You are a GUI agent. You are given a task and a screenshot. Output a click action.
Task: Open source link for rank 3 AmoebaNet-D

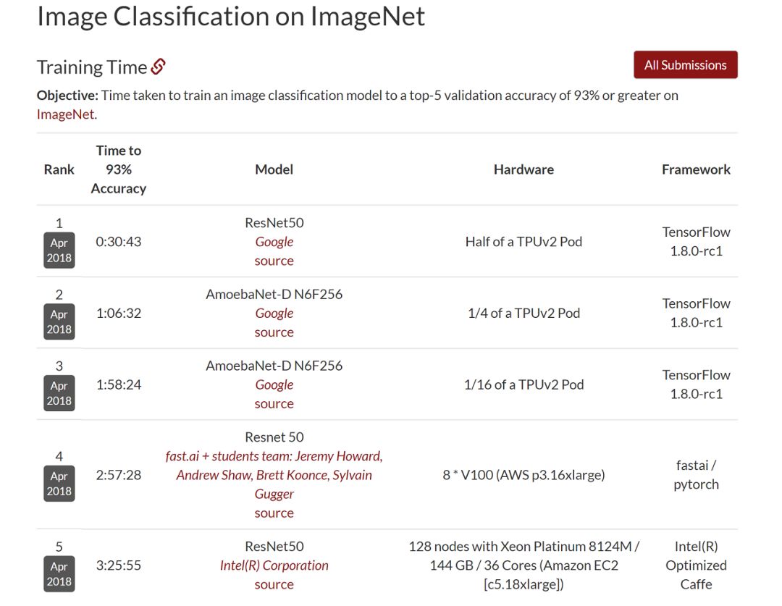pos(274,404)
